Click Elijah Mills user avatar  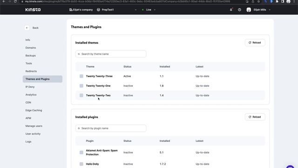pyautogui.click(x=249, y=10)
